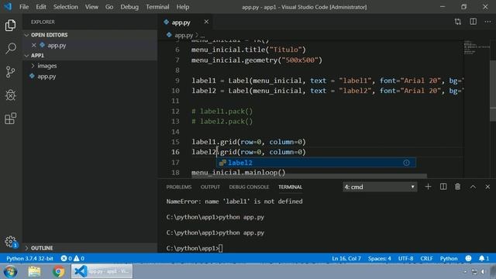Open the Source Control view
Screen dimensions: 496x279
10,72
